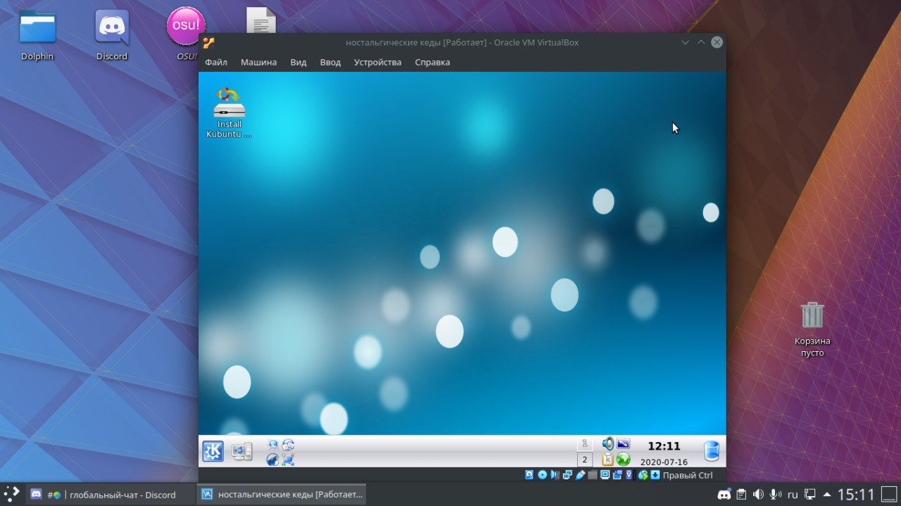Open the Корзина trash desktop icon

pyautogui.click(x=812, y=329)
